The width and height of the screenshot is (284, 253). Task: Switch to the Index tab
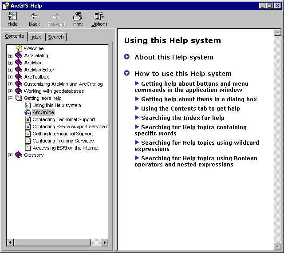(35, 37)
